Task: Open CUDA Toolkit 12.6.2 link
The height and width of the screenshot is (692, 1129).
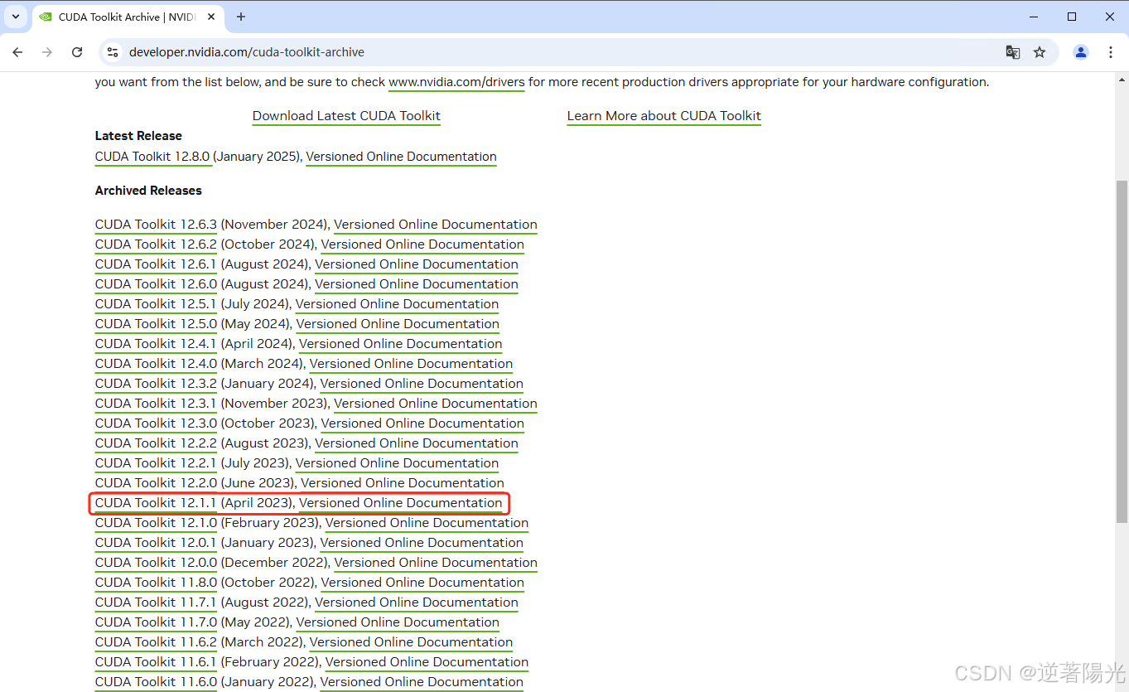Action: pos(156,244)
